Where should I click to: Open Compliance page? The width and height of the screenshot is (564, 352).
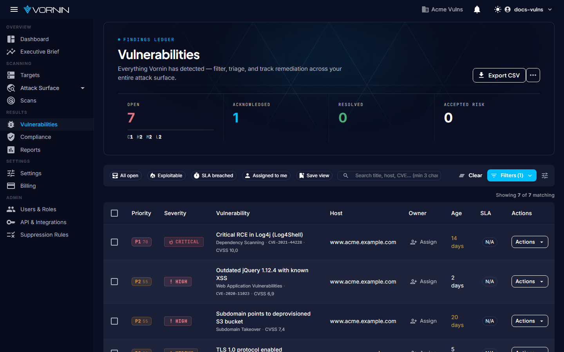(x=47, y=137)
